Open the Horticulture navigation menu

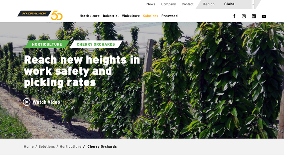point(90,16)
